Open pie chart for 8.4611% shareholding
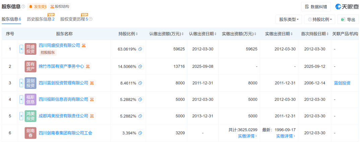 (x=140, y=83)
